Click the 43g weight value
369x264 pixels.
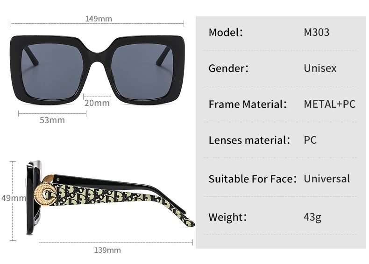[312, 217]
